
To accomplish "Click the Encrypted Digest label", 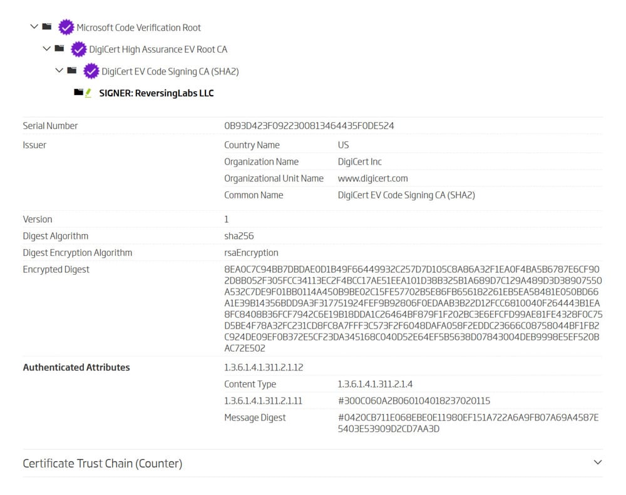I will click(x=56, y=270).
